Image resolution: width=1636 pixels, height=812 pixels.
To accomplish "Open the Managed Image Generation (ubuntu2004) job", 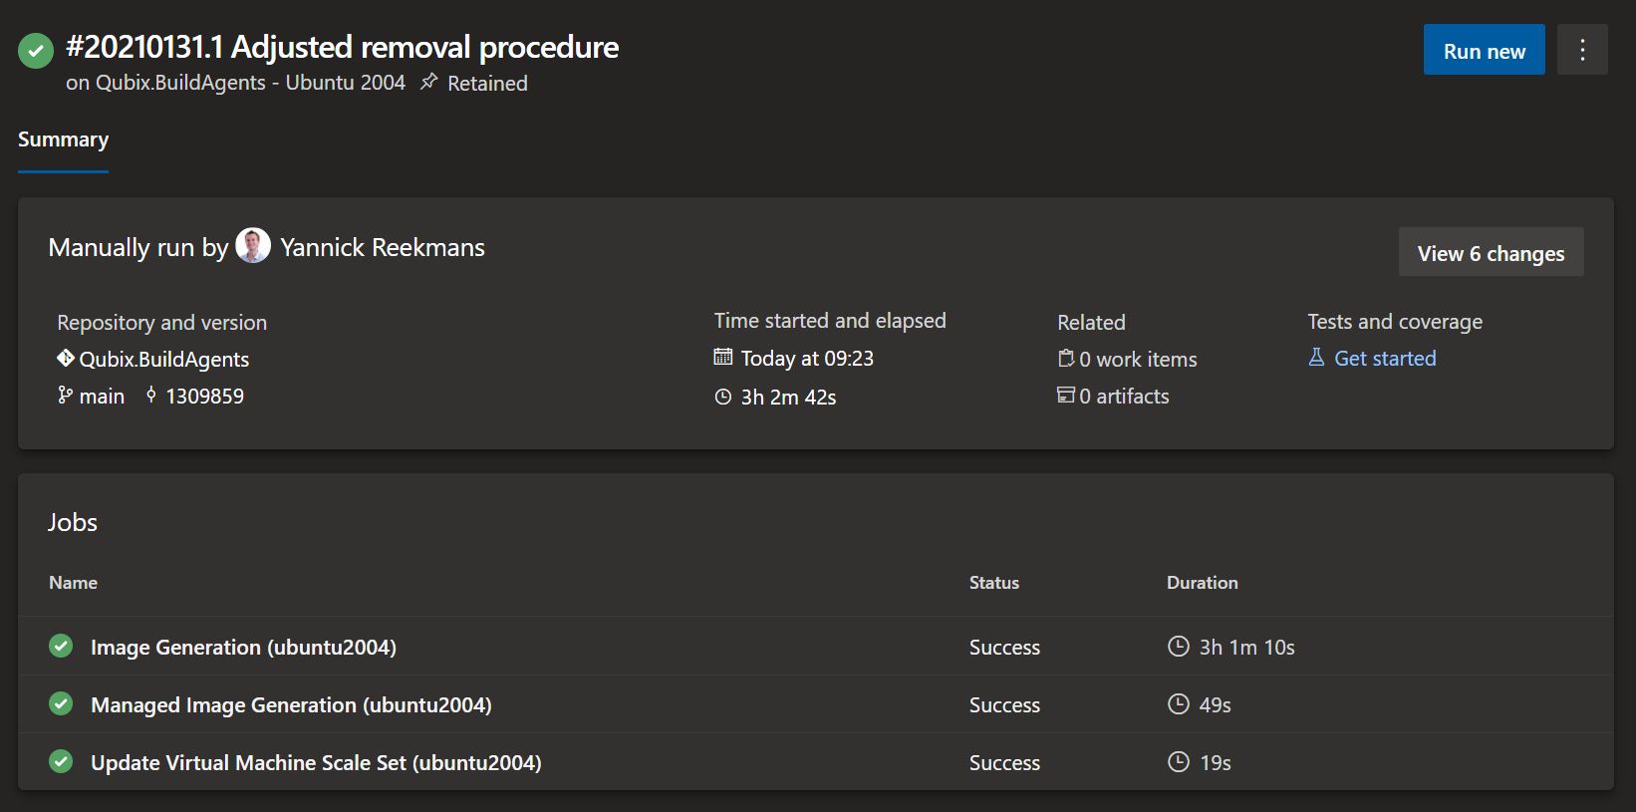I will pos(291,705).
